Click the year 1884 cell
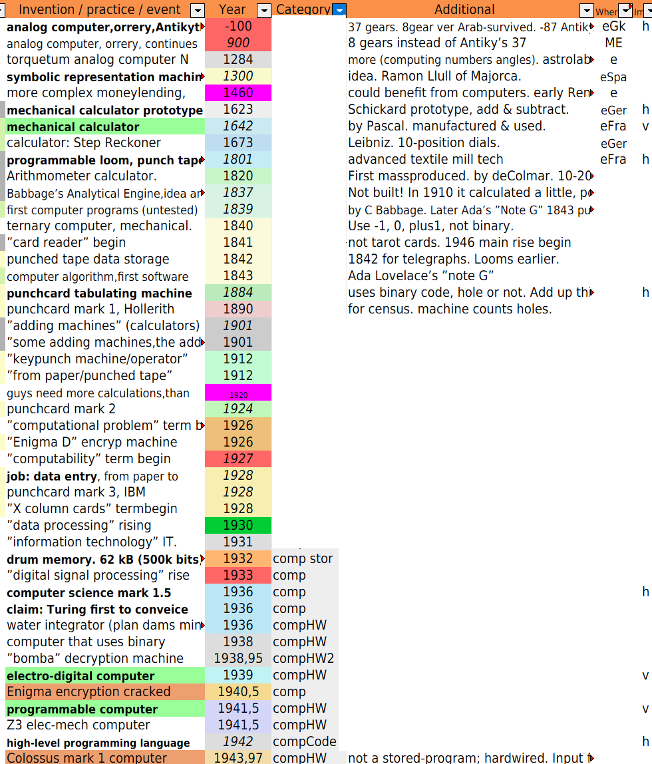 tap(238, 292)
